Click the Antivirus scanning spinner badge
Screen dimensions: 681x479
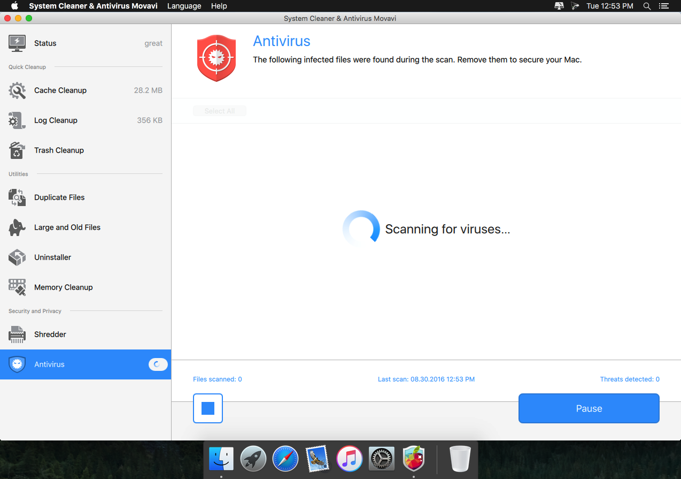pos(158,364)
